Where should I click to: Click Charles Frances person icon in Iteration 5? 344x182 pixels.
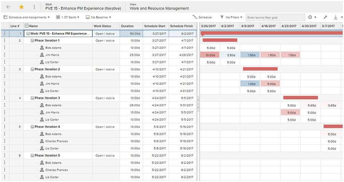(x=42, y=169)
